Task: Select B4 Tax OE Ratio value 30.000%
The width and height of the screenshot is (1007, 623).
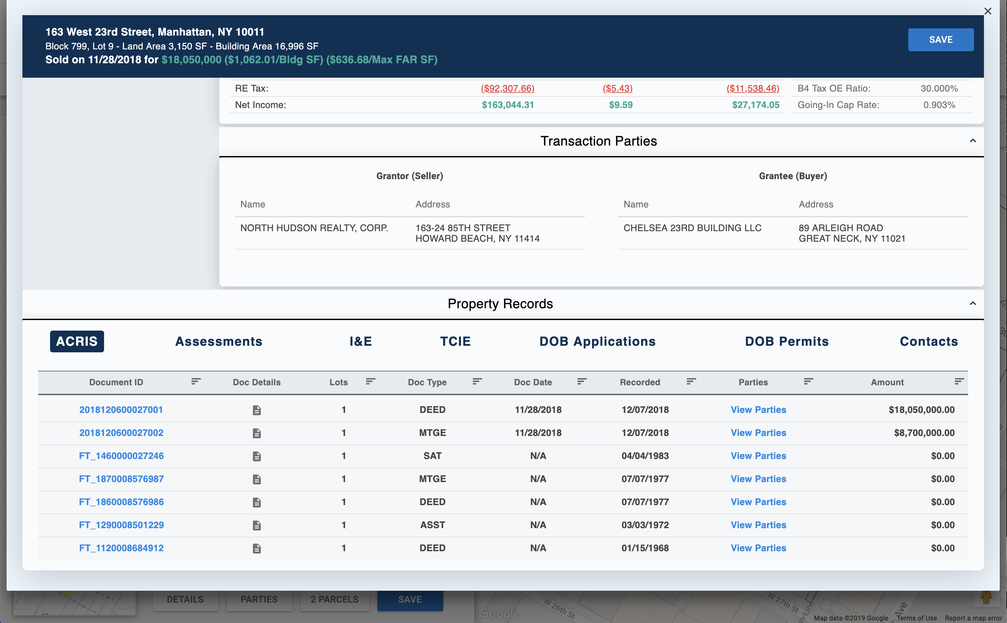Action: [939, 88]
